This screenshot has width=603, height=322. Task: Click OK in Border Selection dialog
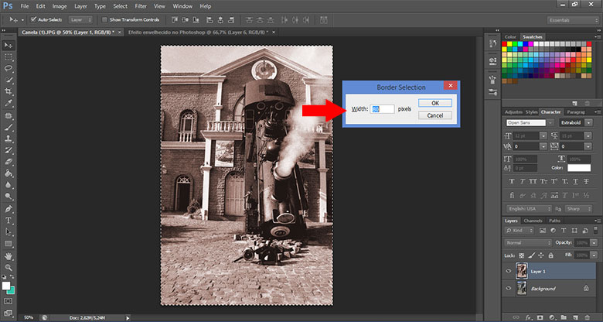(434, 102)
